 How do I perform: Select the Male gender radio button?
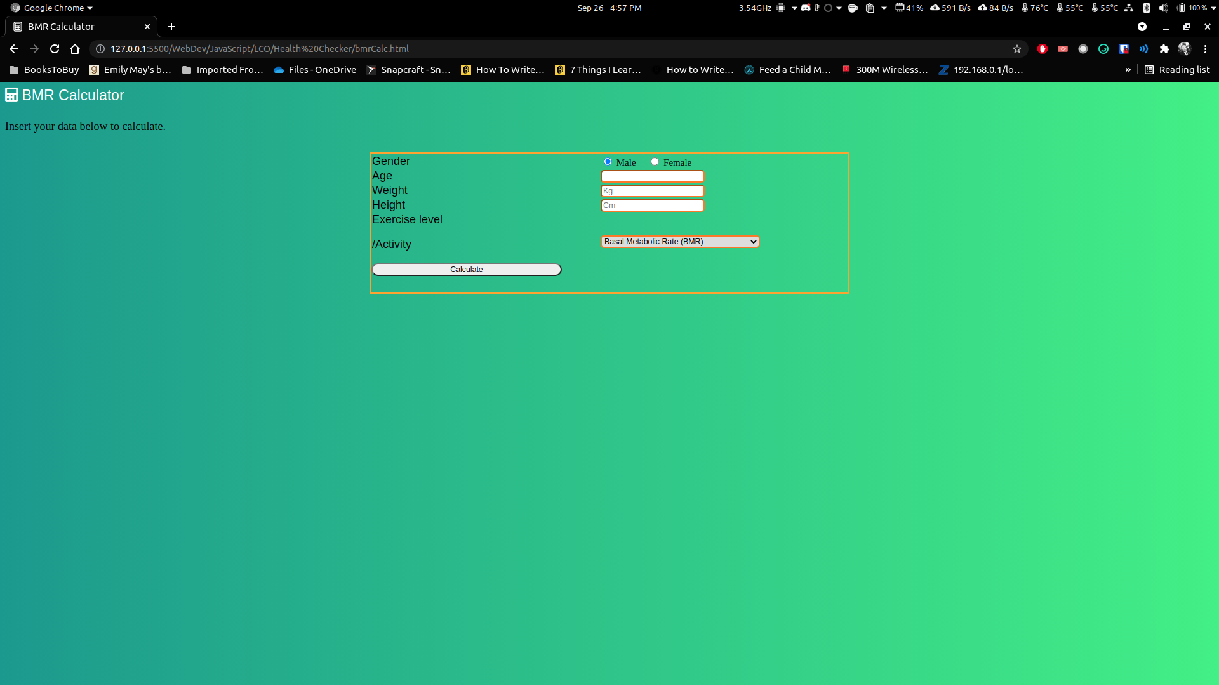608,162
